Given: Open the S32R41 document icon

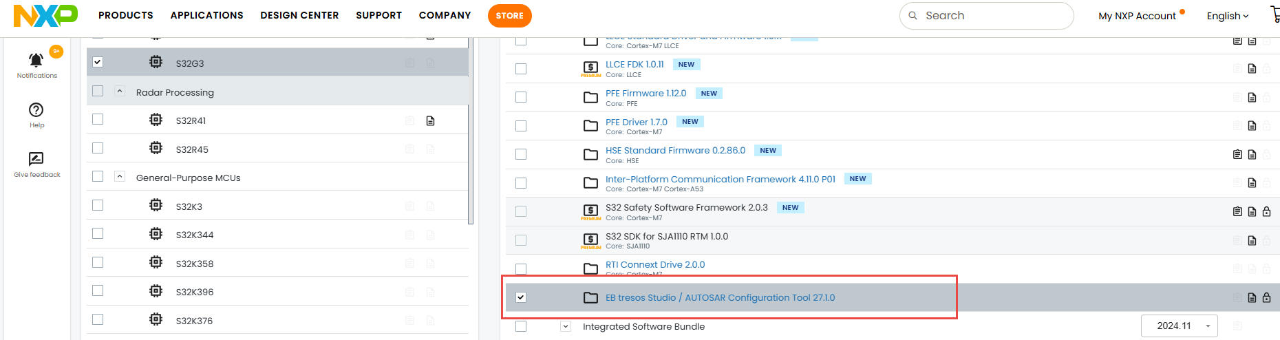Looking at the screenshot, I should point(430,120).
